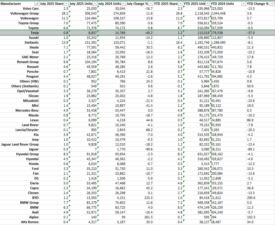Click the Volkswagen Group name cell
275x225 pixels.
(x=20, y=13)
